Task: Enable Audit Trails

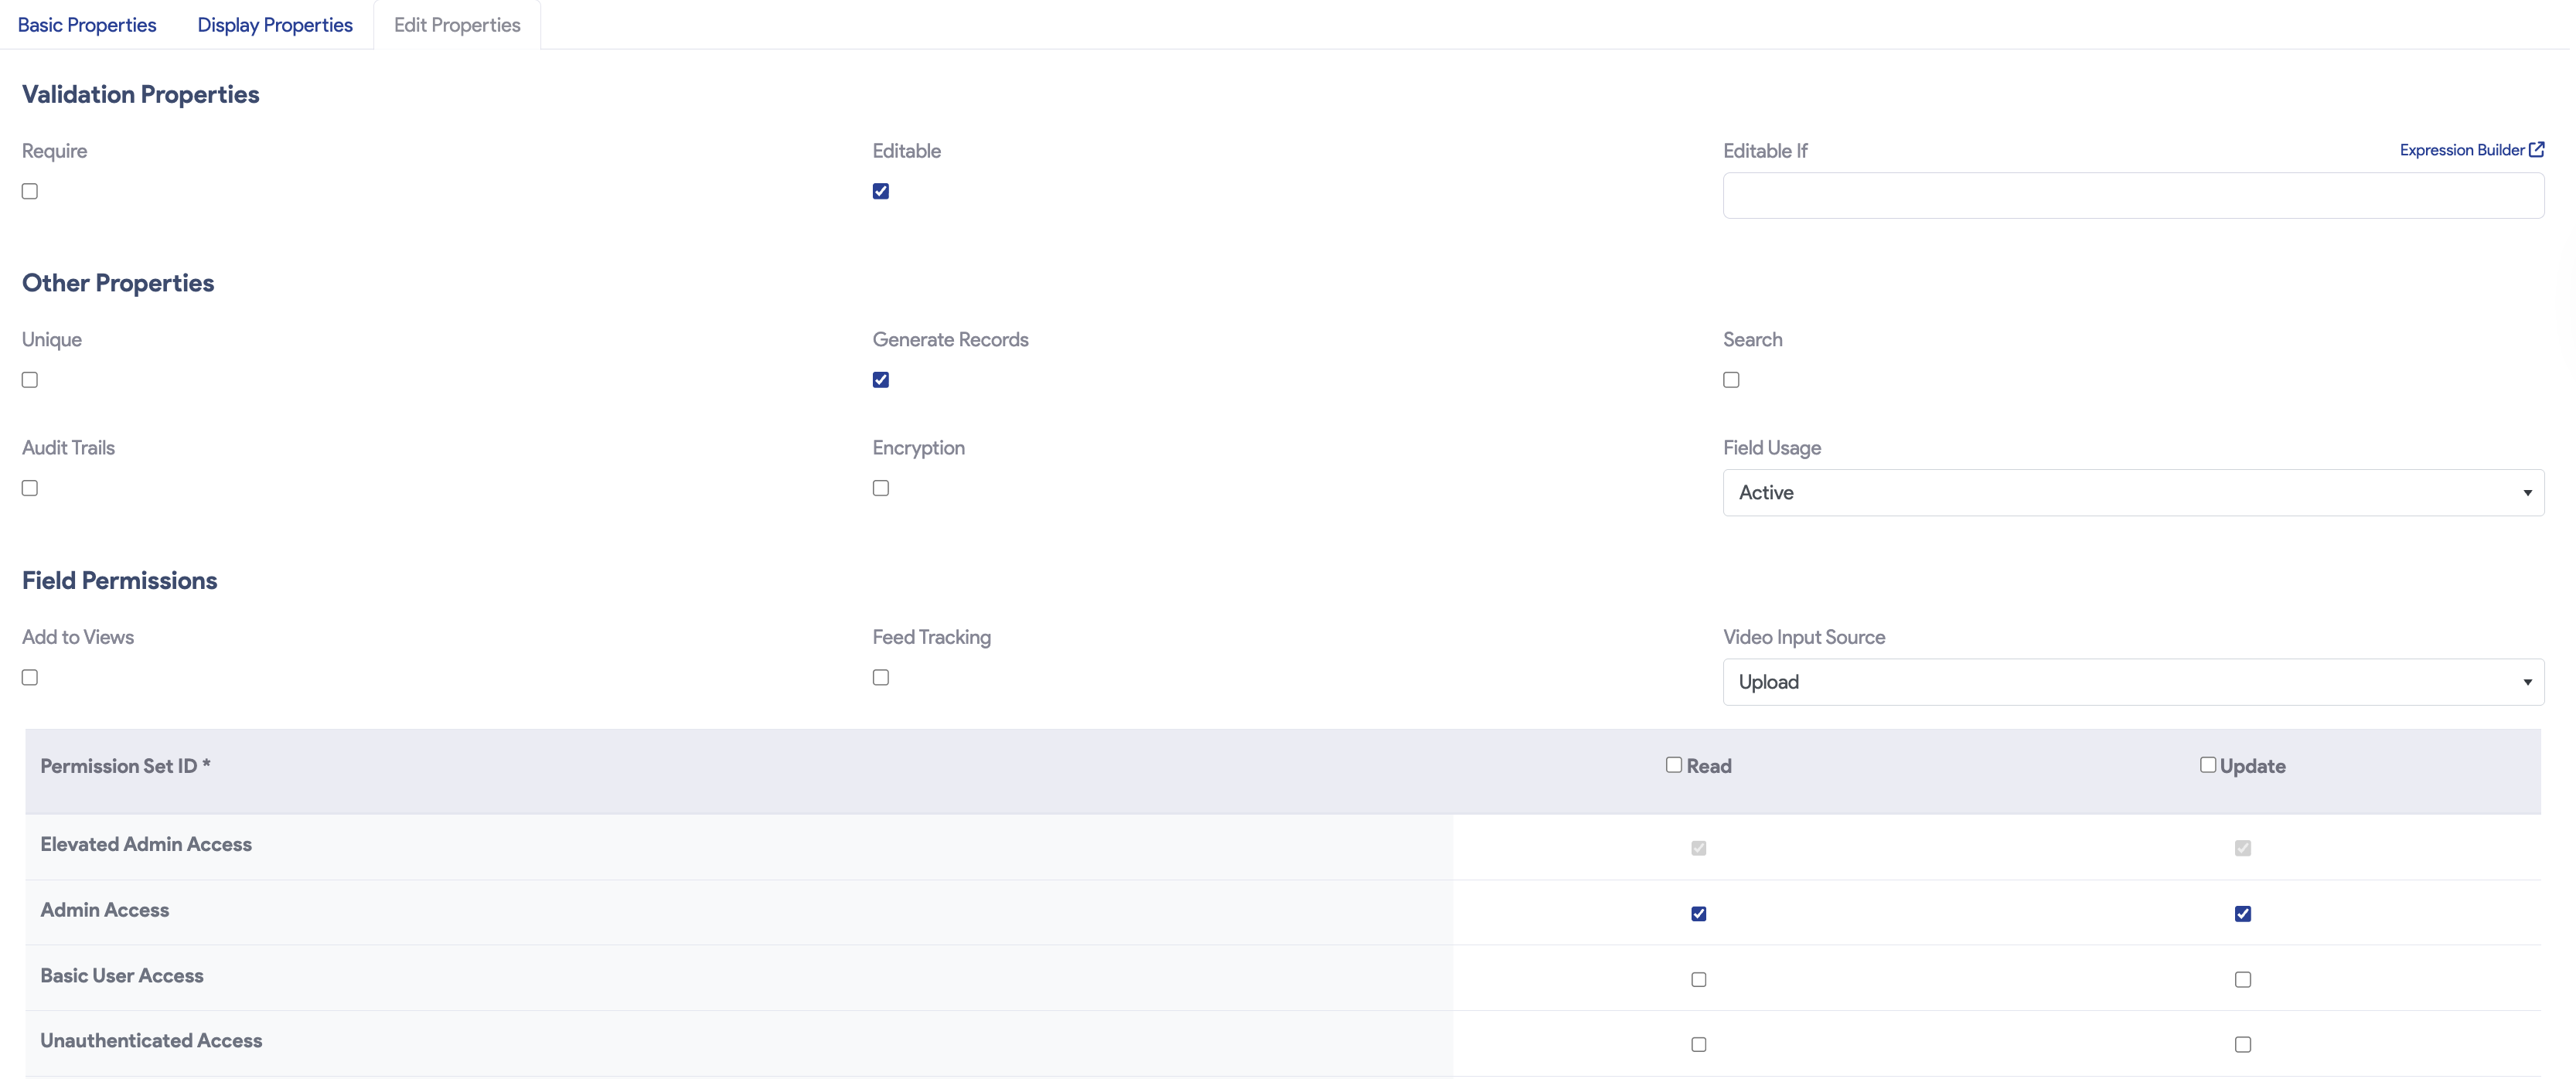Action: (x=29, y=487)
